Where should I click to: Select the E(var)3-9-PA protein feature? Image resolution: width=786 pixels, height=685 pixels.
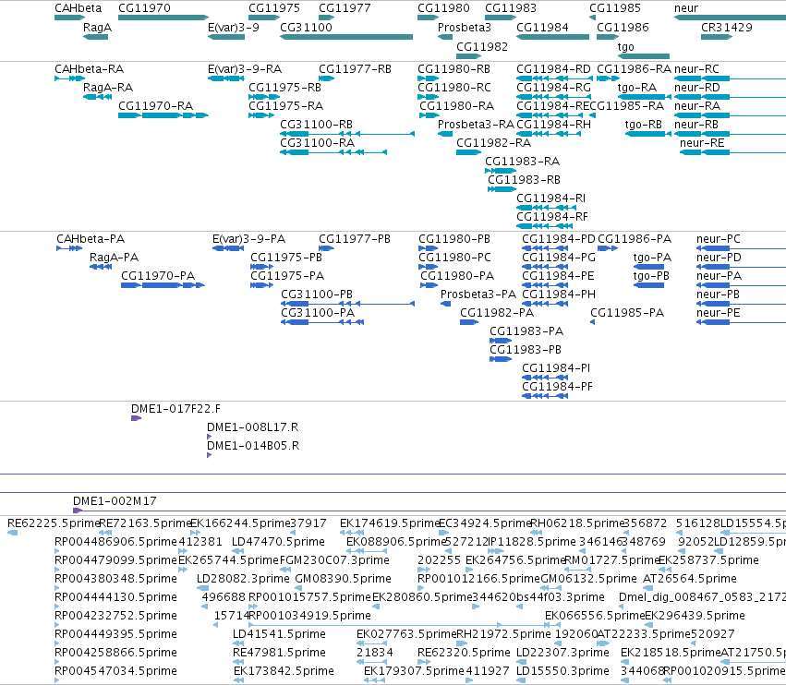pos(228,248)
